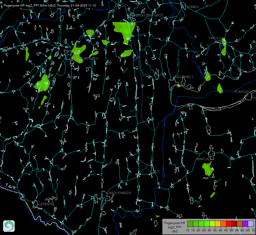Click the ZALASZENTGRÓT city label
The width and height of the screenshot is (256, 235).
[x=149, y=15]
